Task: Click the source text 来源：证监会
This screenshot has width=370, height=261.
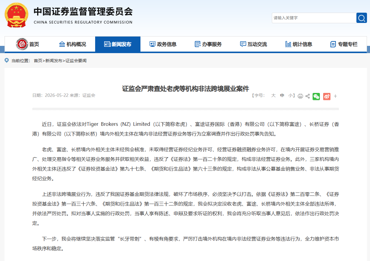Action: (x=82, y=95)
